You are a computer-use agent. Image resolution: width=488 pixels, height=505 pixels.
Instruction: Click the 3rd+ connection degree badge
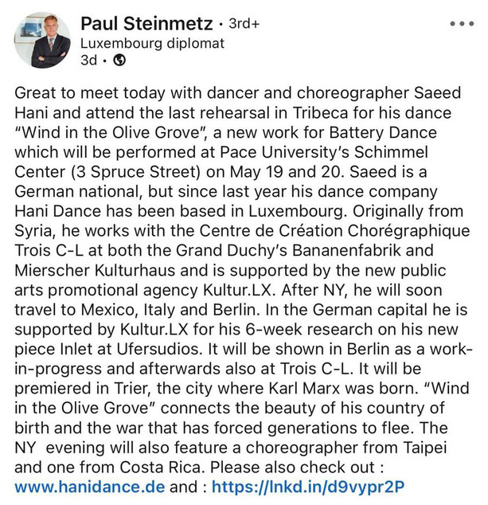(x=244, y=24)
